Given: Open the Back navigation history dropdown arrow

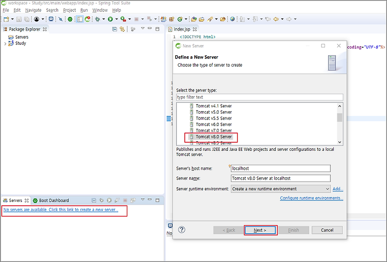Looking at the screenshot, I should coord(282,19).
